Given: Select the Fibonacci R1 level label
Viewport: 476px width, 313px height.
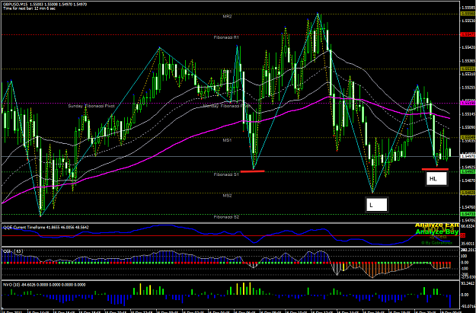Looking at the screenshot, I should (x=226, y=37).
